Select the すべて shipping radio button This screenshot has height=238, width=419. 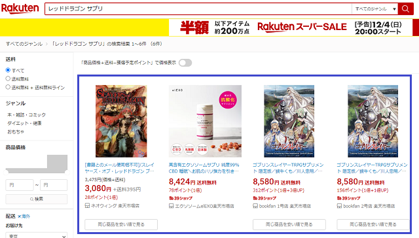point(8,70)
